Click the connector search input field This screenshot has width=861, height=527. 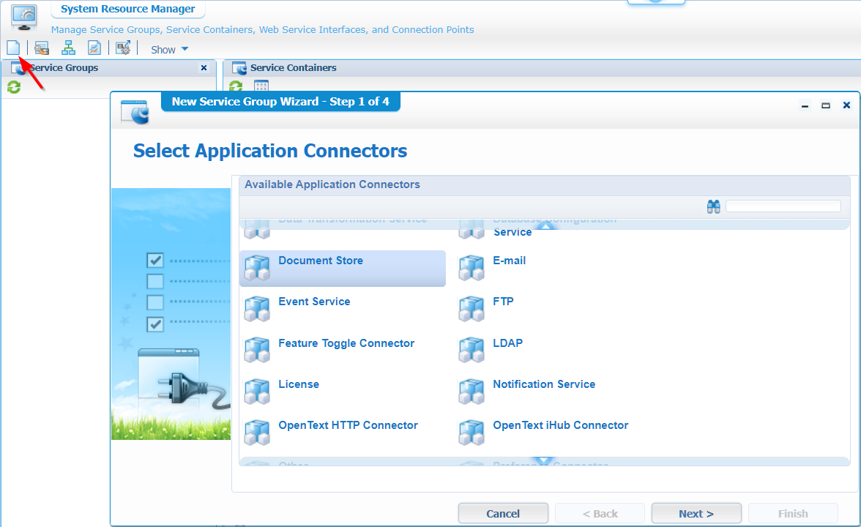[783, 206]
